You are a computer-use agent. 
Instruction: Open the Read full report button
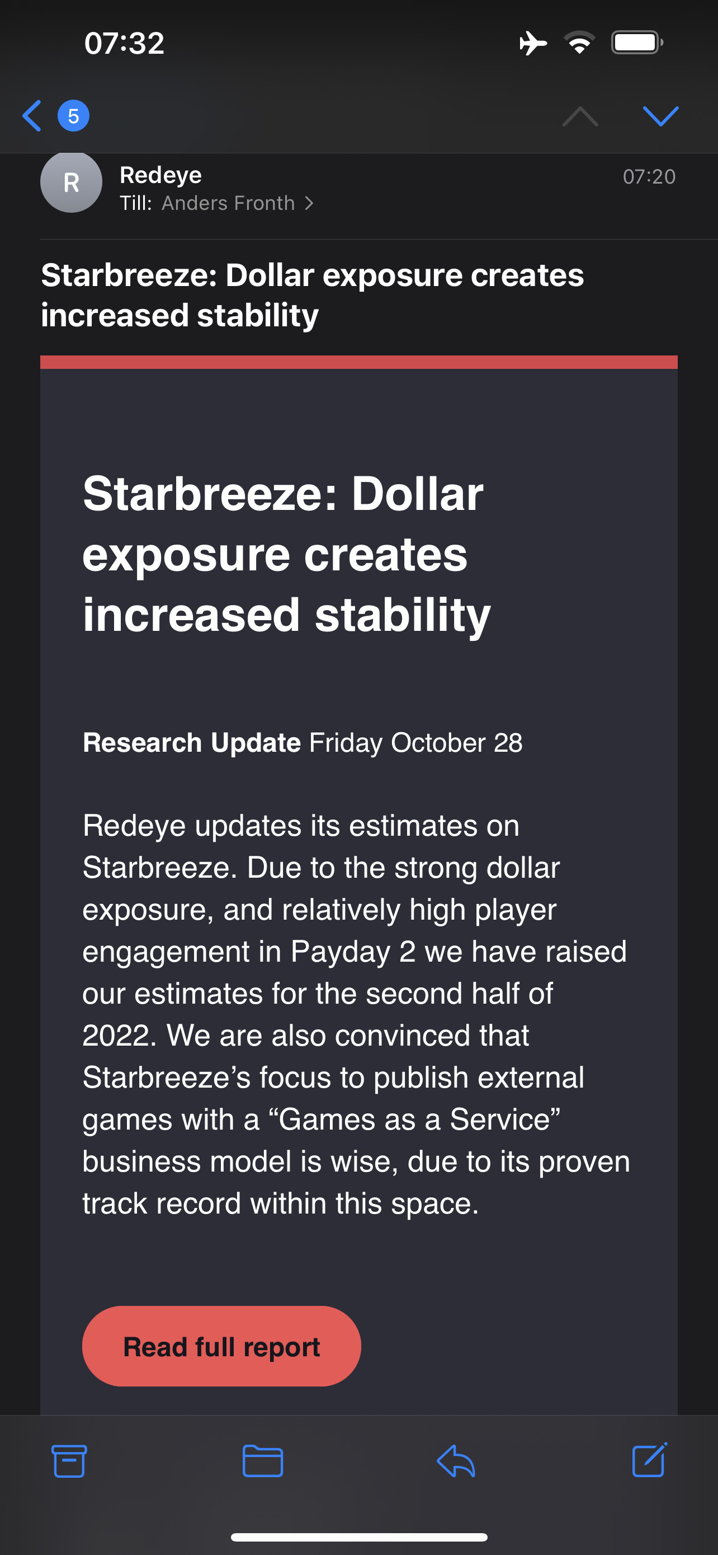(221, 1347)
